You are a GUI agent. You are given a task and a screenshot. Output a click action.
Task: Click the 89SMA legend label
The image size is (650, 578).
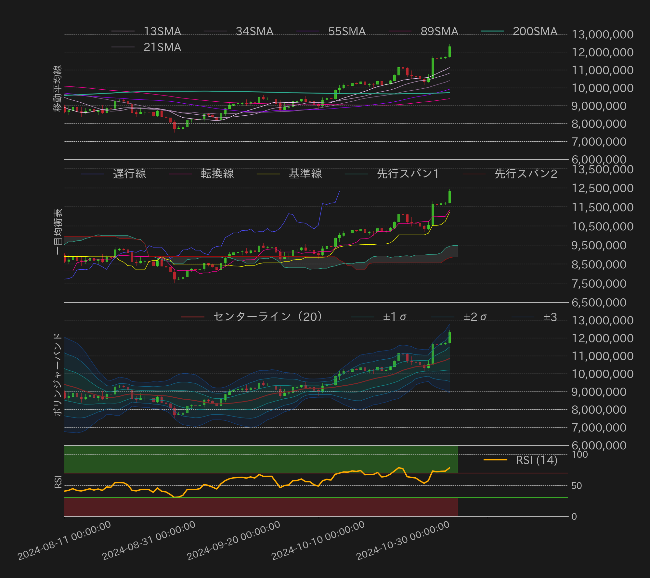pos(439,31)
